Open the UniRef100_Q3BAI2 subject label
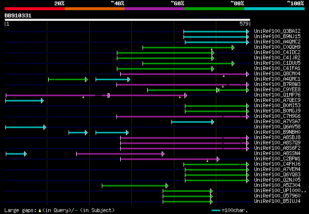This screenshot has height=214, width=309. pos(277,31)
